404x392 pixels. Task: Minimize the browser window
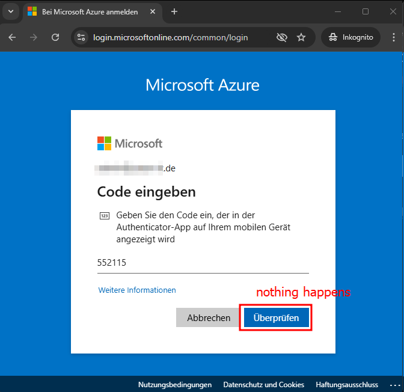(338, 11)
